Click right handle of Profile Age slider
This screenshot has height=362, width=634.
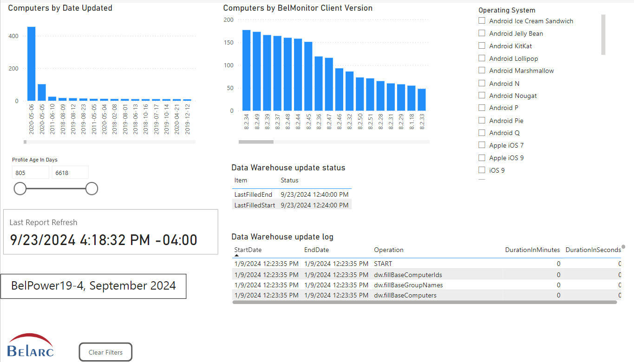point(92,188)
